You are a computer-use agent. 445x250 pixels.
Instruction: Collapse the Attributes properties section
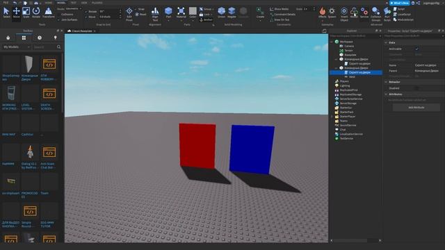[x=386, y=94]
